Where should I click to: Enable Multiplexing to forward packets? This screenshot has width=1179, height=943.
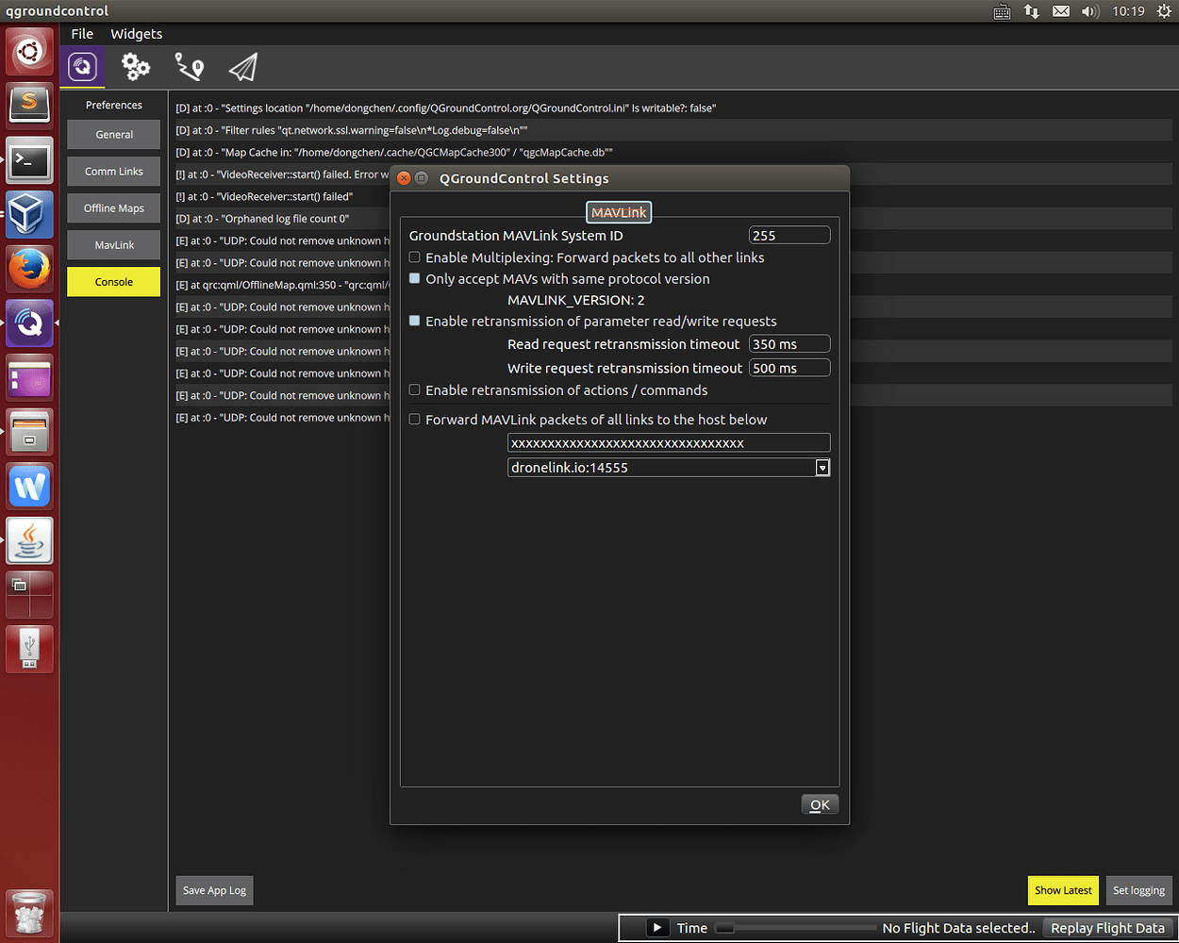pos(414,257)
